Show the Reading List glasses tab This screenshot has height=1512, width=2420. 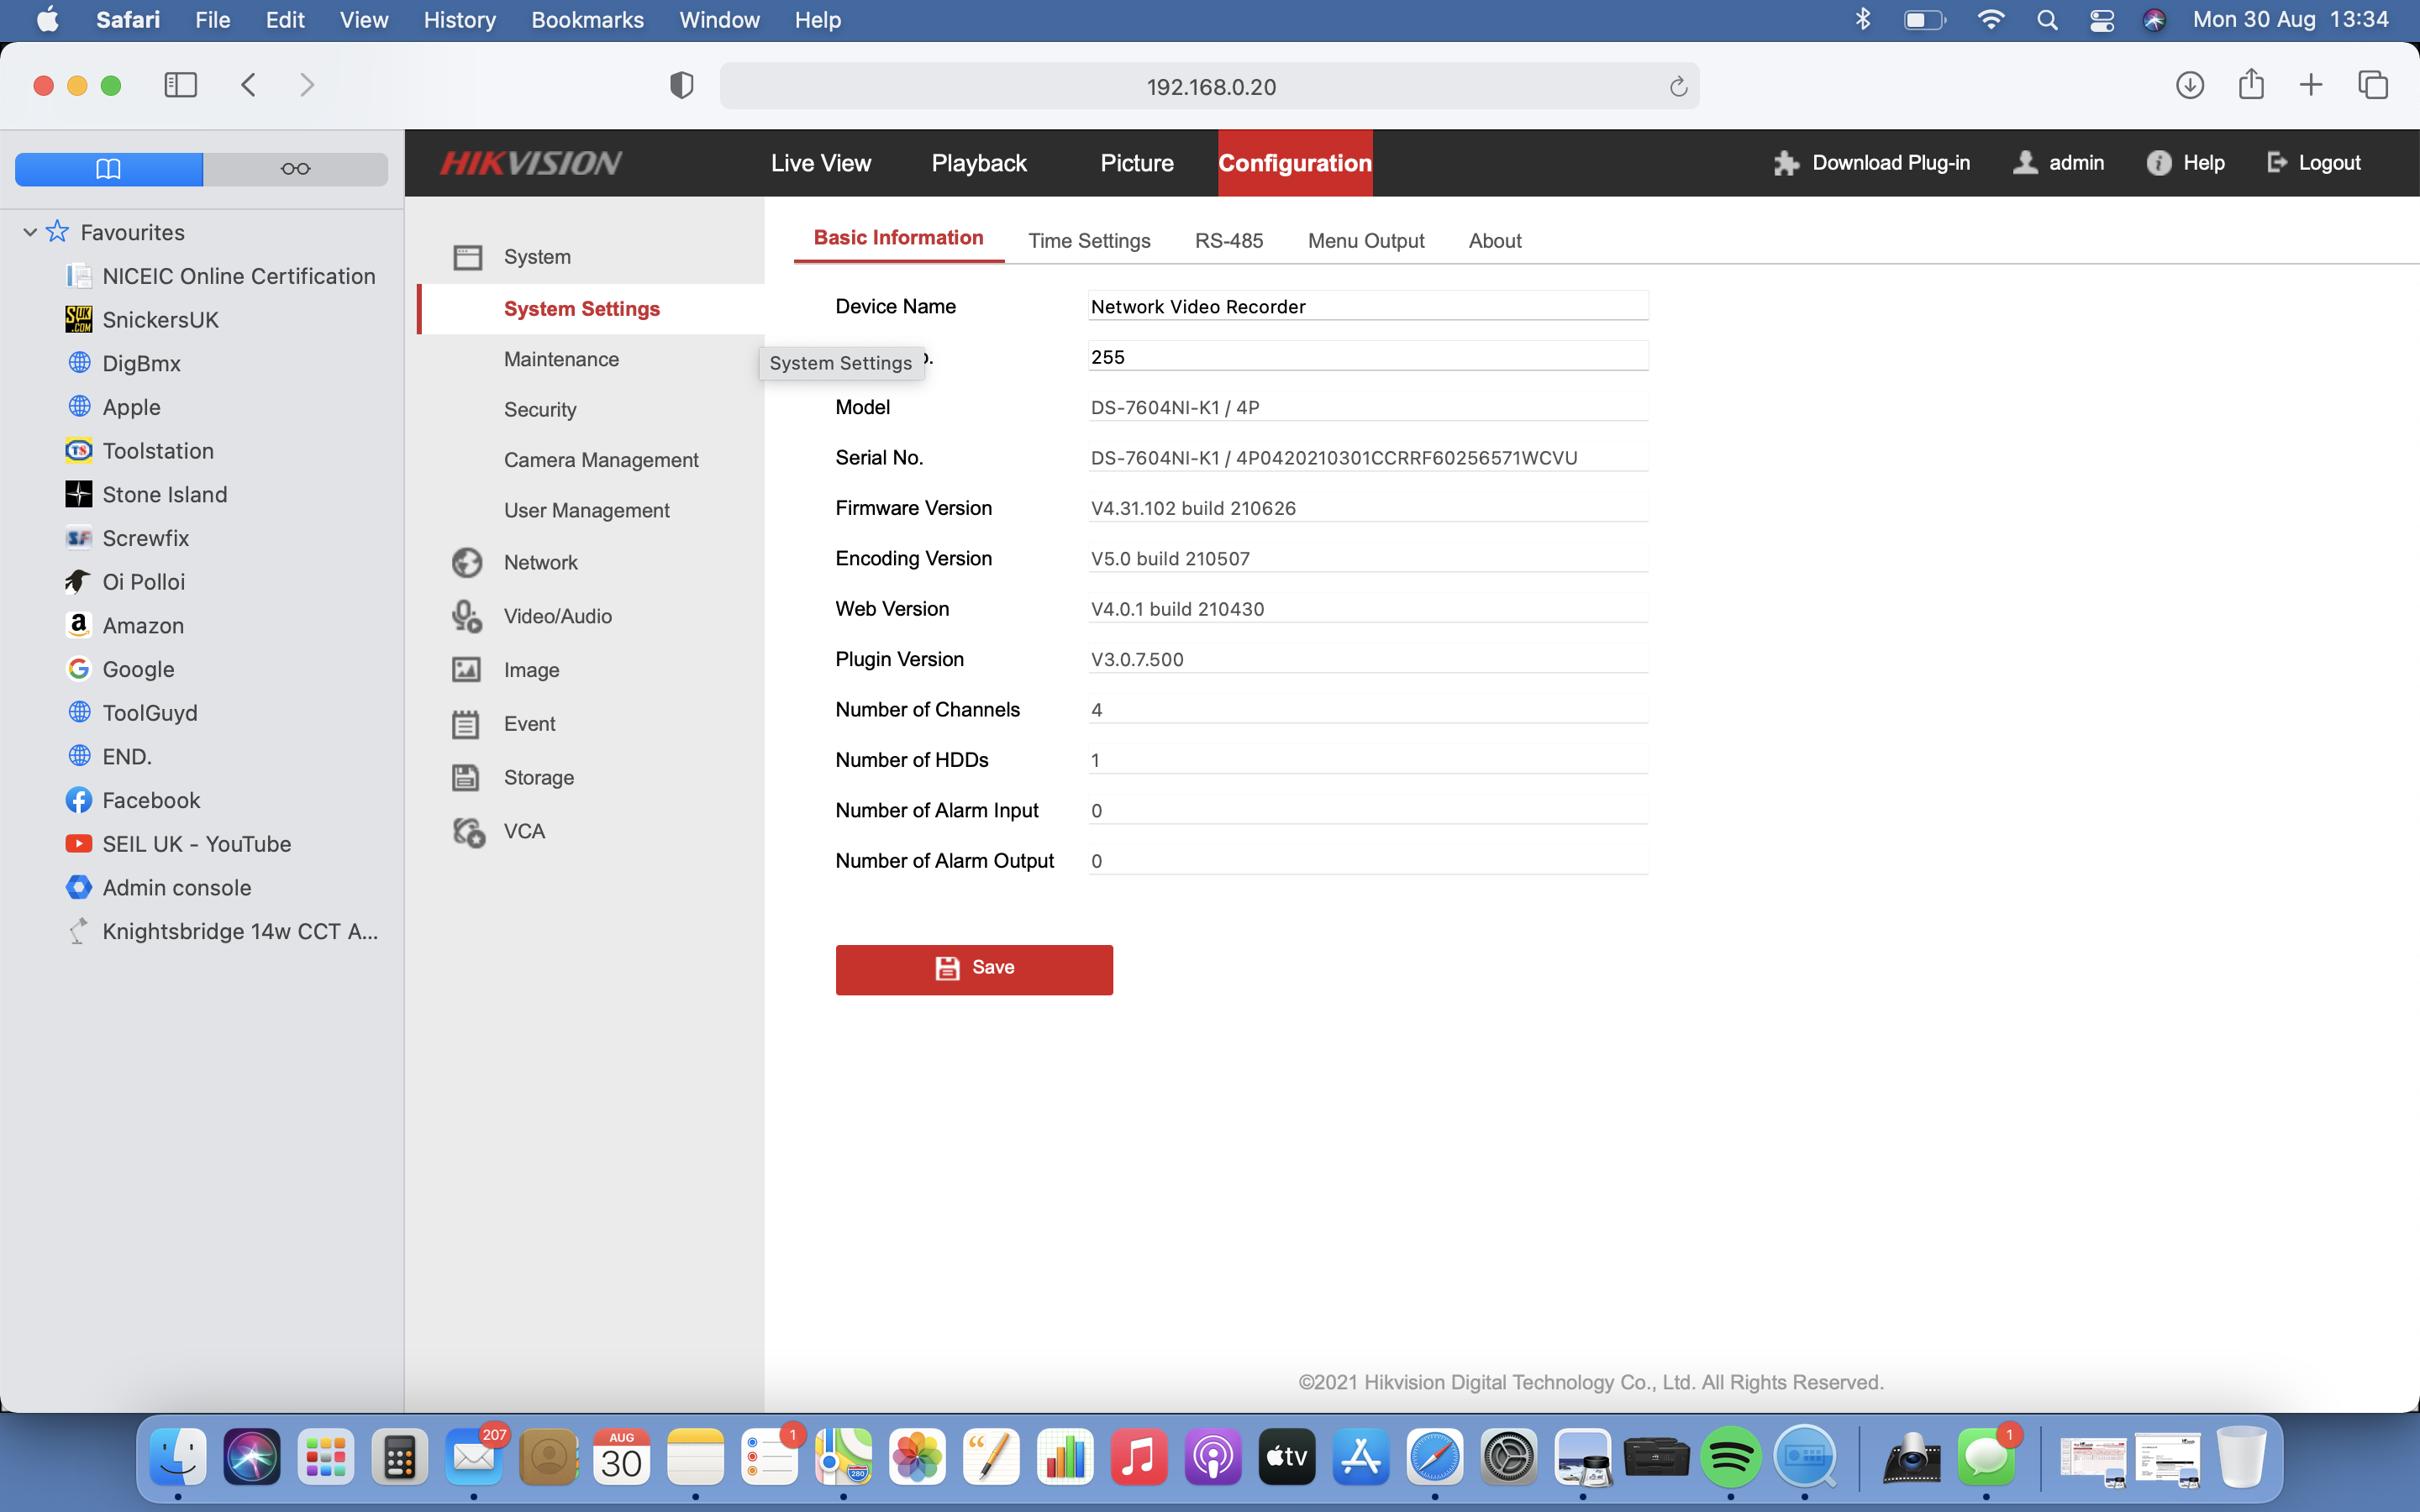(295, 168)
